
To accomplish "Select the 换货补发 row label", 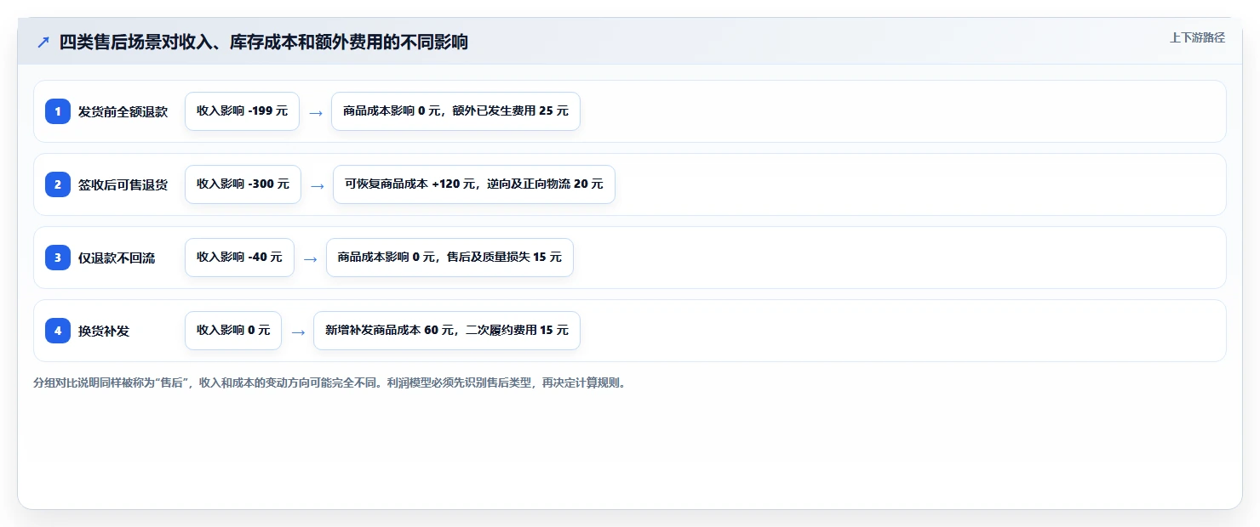I will click(104, 331).
